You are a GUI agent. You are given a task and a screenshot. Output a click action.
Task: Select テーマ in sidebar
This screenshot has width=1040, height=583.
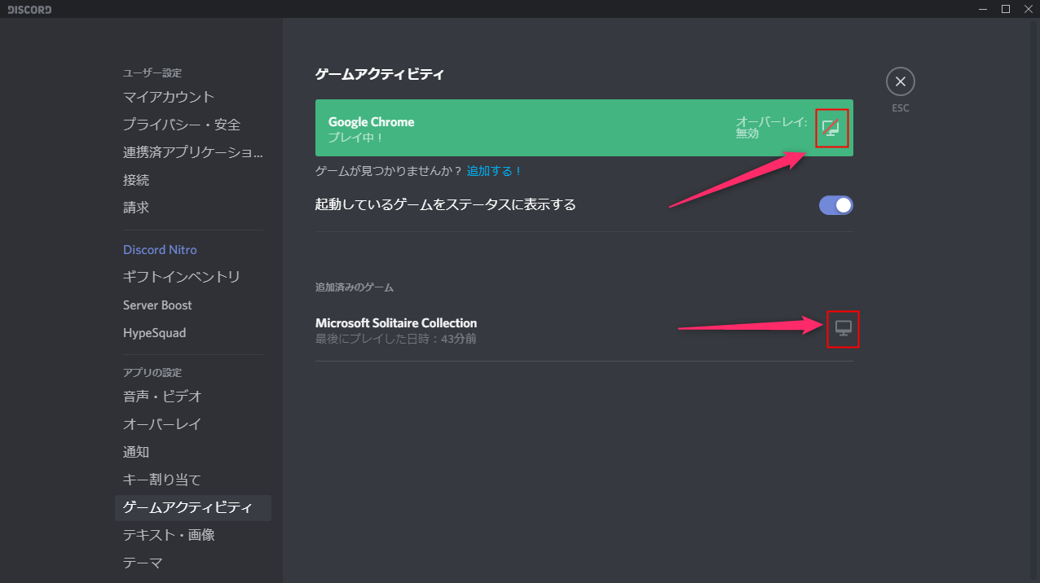[x=143, y=563]
